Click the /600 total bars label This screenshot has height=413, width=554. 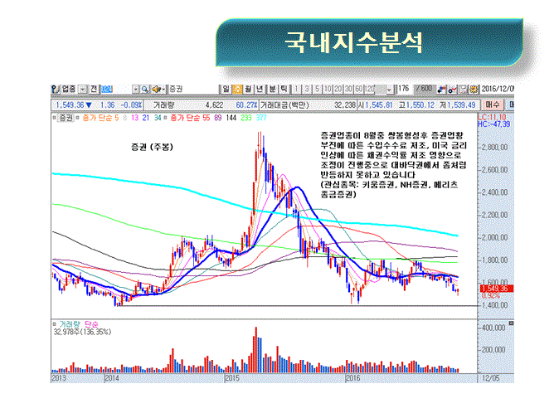[x=424, y=89]
